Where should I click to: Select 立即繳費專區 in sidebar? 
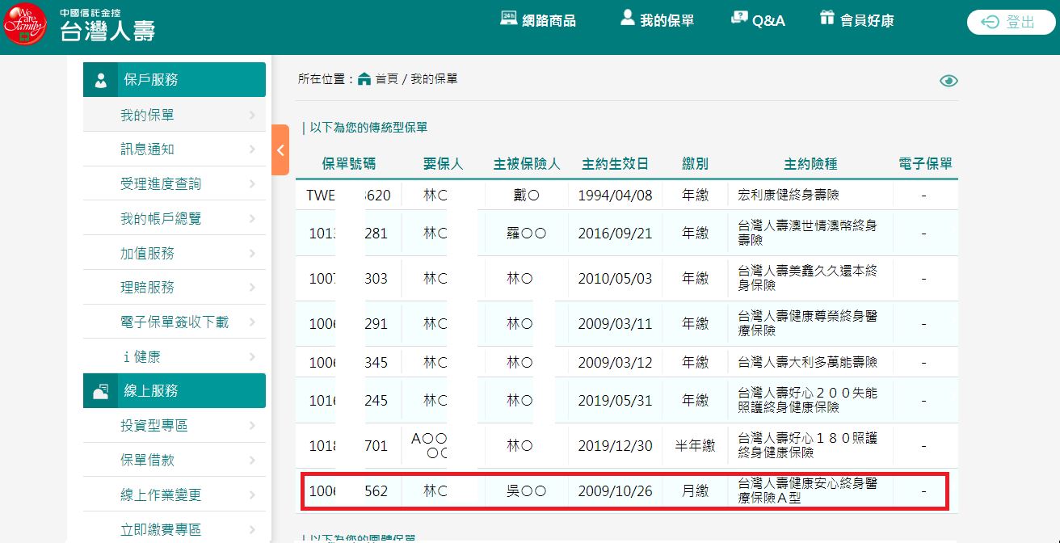tap(175, 530)
